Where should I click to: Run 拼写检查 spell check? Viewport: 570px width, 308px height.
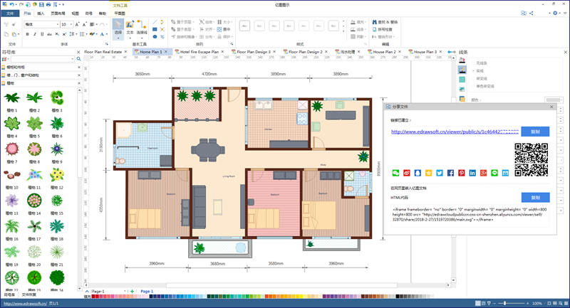tap(382, 29)
